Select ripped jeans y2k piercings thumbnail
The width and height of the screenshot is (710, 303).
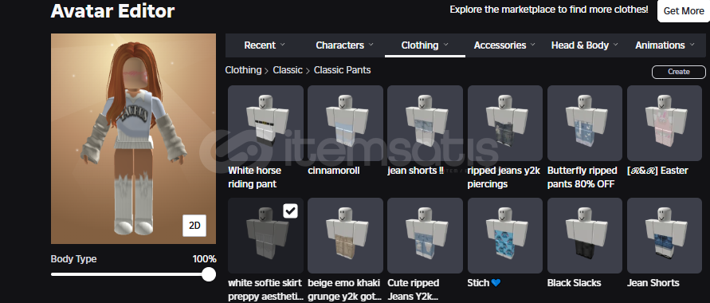[x=505, y=123]
